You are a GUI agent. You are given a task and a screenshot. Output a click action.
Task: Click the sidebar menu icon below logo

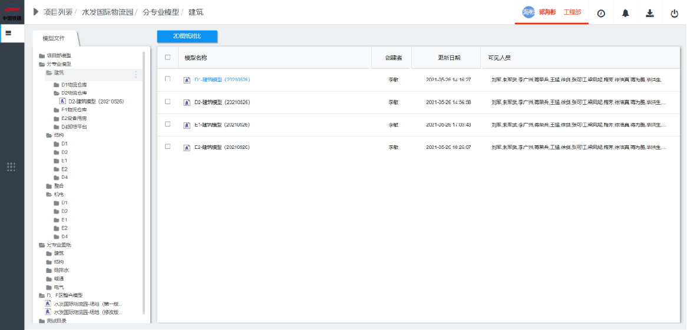(x=9, y=34)
